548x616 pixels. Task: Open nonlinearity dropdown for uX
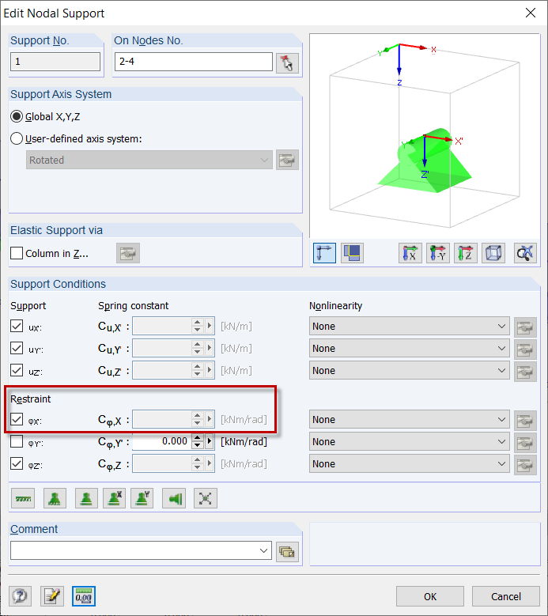tap(410, 326)
